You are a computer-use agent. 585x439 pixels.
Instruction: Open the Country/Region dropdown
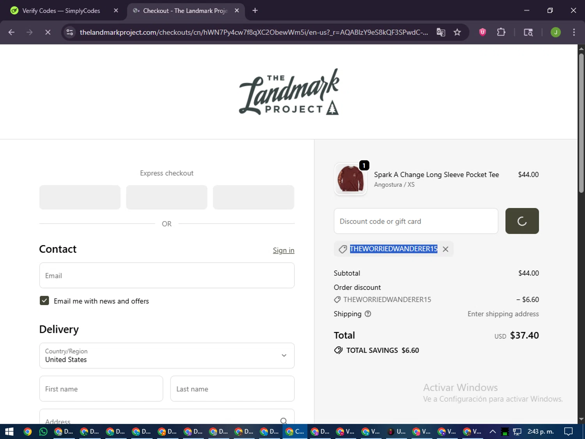(x=167, y=355)
